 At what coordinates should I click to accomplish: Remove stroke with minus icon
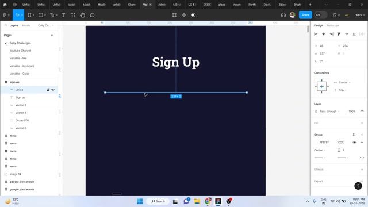click(362, 143)
